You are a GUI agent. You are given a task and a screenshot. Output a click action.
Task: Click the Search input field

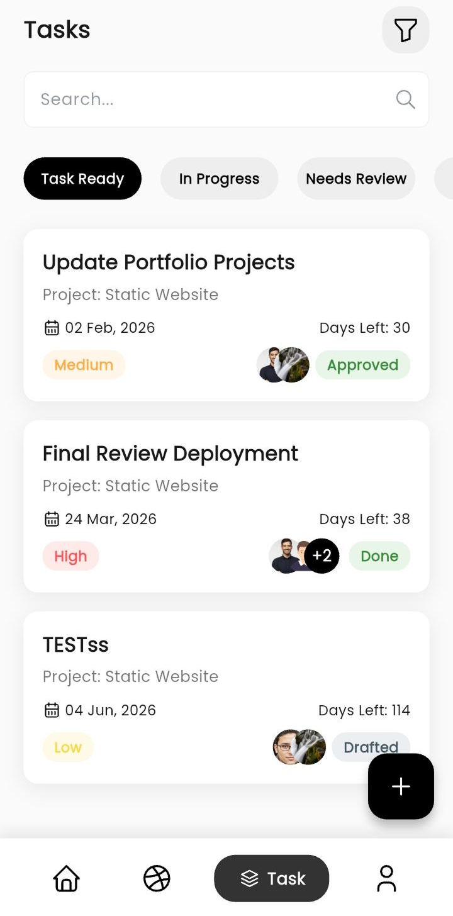pyautogui.click(x=226, y=99)
